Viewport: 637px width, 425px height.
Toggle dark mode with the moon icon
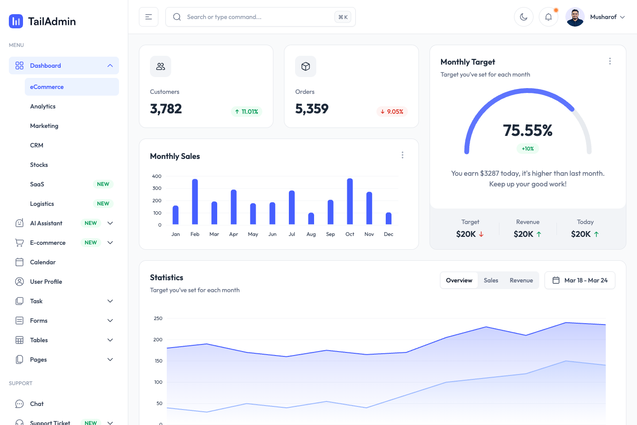[524, 17]
